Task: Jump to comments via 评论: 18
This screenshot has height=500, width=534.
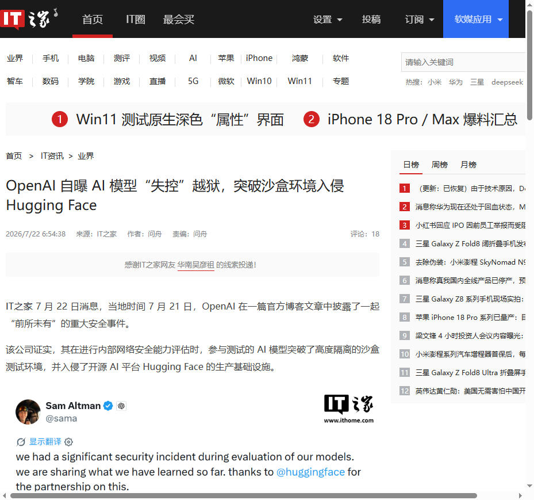Action: 365,234
